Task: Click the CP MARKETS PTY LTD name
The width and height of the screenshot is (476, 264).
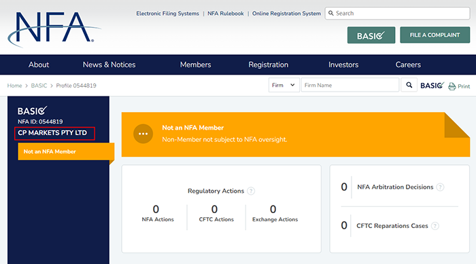Action: [52, 133]
